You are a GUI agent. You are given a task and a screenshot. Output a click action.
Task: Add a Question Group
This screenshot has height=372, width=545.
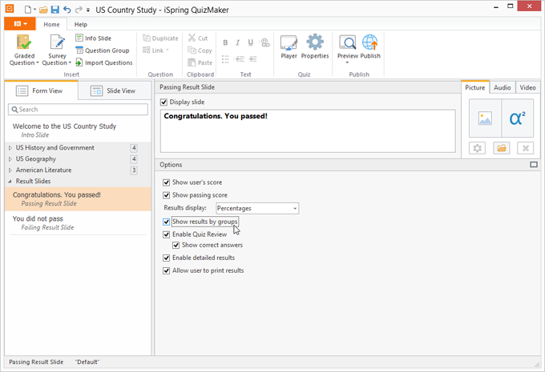(x=103, y=50)
